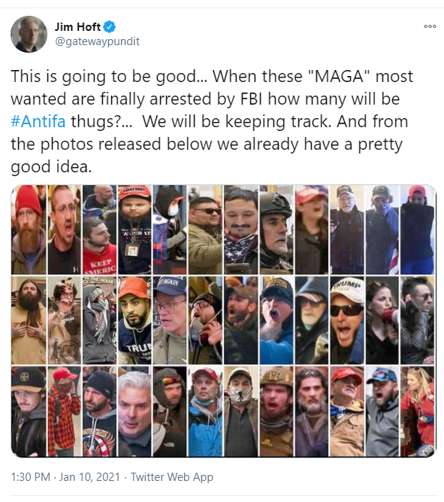Open photo of orange cap and navy TRUMP sweatshirt
The width and height of the screenshot is (444, 502).
[134, 321]
